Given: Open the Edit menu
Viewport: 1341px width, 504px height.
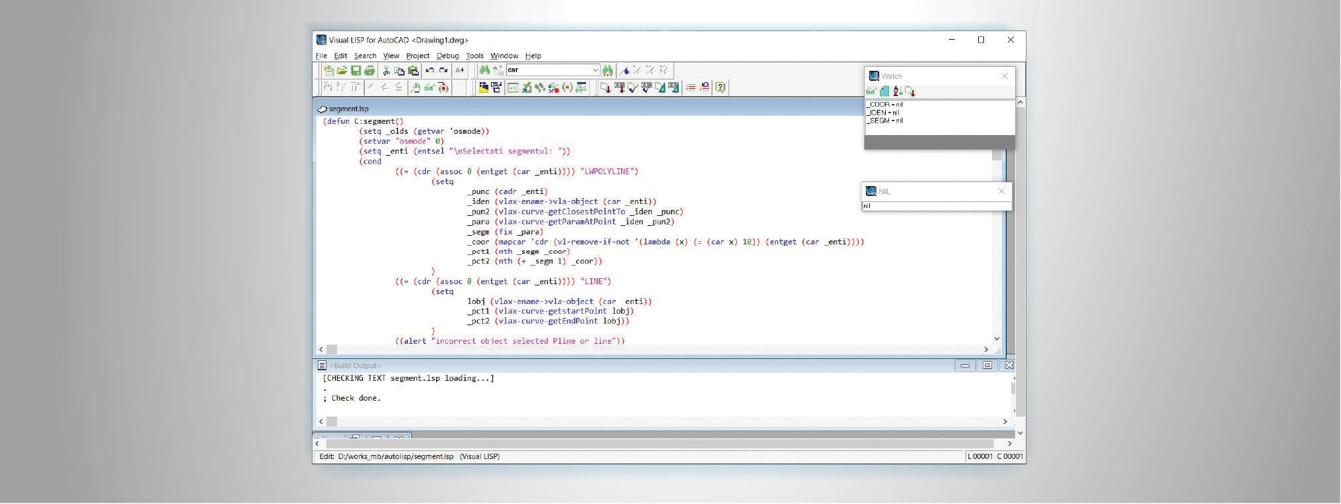Looking at the screenshot, I should (340, 56).
